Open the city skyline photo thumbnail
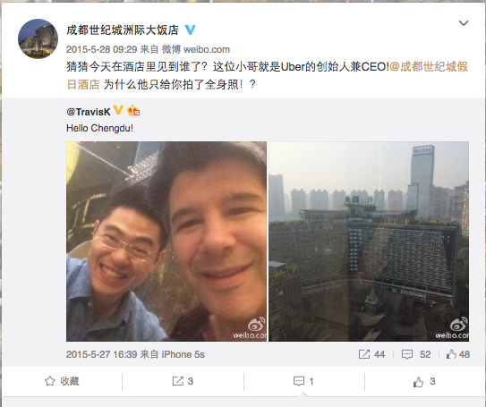This screenshot has width=486, height=407. [x=369, y=242]
